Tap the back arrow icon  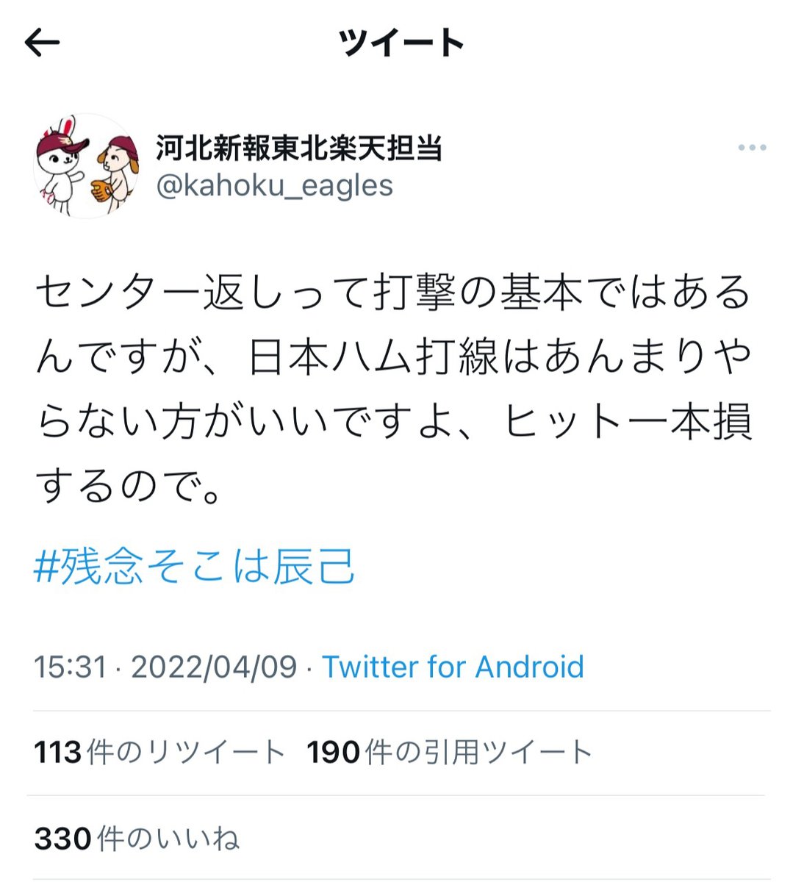click(42, 43)
